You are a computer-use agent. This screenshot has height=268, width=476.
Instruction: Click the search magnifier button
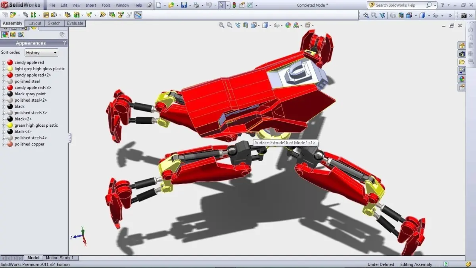click(x=429, y=5)
